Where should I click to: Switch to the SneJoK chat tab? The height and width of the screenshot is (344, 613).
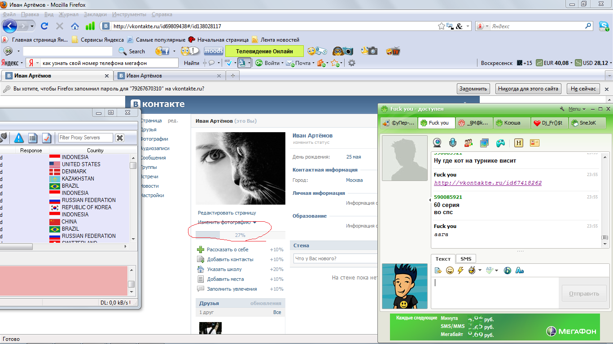point(587,123)
